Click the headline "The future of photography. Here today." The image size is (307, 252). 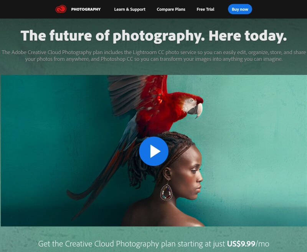pyautogui.click(x=154, y=36)
